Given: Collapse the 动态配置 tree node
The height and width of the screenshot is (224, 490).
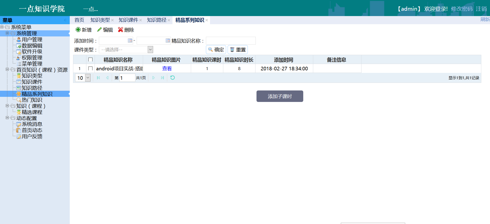Looking at the screenshot, I should pos(7,118).
